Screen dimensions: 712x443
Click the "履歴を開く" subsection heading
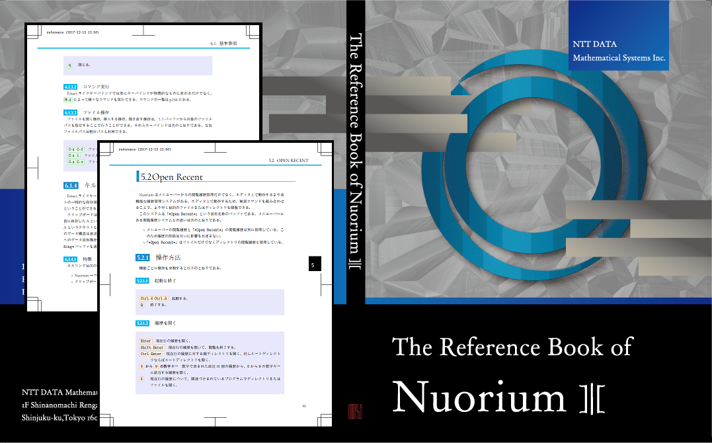point(165,323)
